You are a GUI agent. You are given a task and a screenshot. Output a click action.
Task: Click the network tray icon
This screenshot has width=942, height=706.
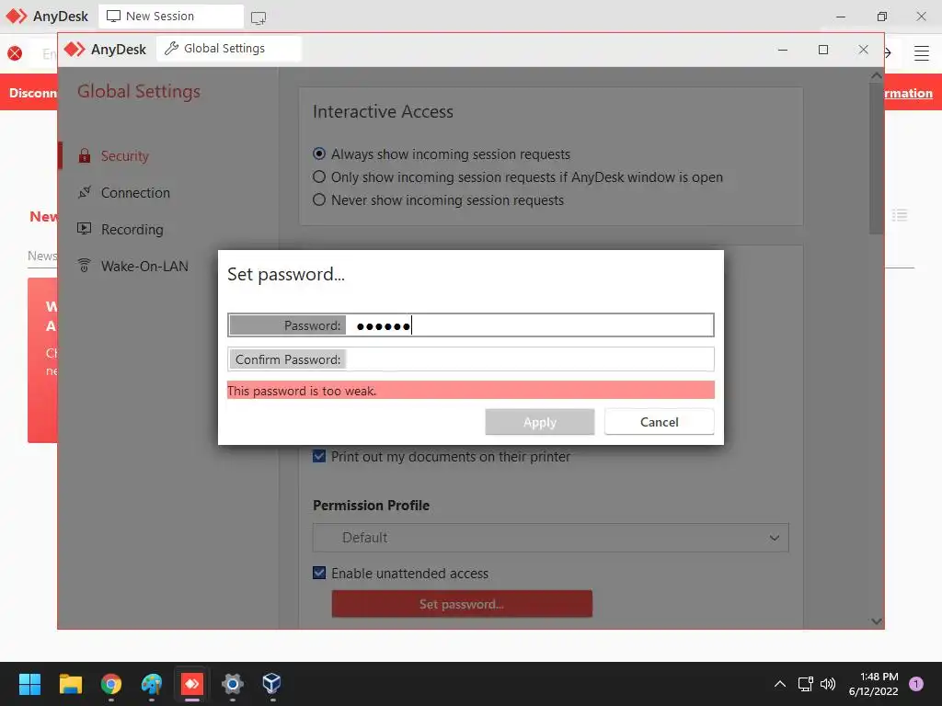pyautogui.click(x=805, y=684)
